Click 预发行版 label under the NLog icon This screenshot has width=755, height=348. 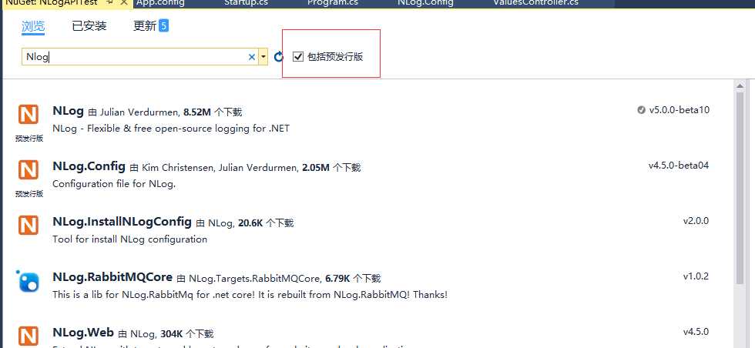(x=29, y=139)
